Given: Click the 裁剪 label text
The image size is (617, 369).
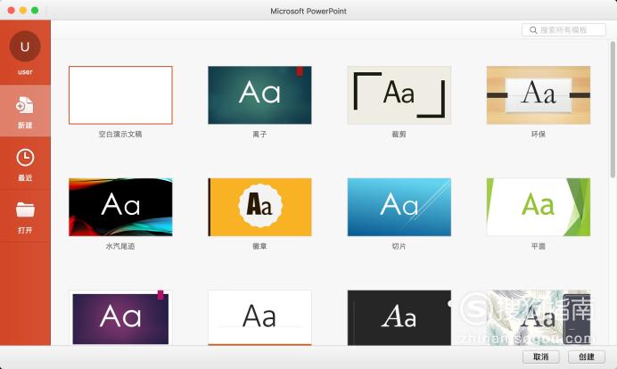Looking at the screenshot, I should [x=399, y=135].
